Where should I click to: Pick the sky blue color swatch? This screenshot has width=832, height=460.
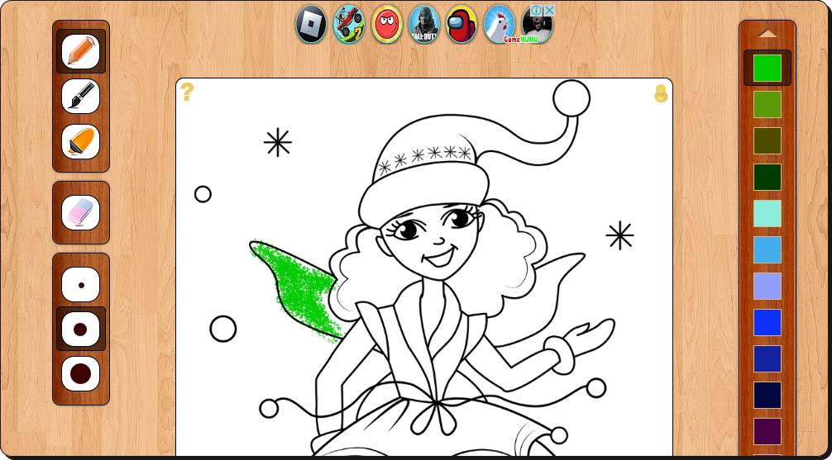(767, 249)
